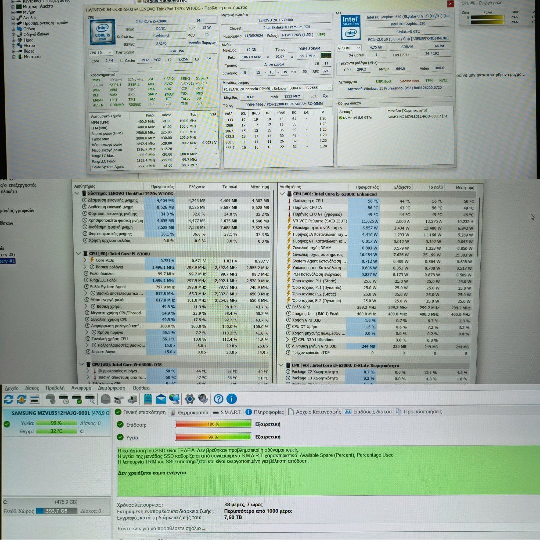Click the notepad report toolbar icon

coord(148,399)
